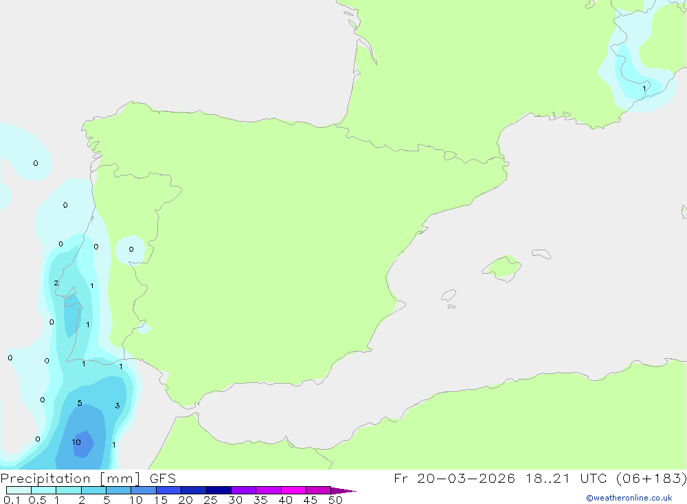Viewport: 687px width, 504px height.
Task: Click the '45' legend scale number
Action: [x=311, y=500]
